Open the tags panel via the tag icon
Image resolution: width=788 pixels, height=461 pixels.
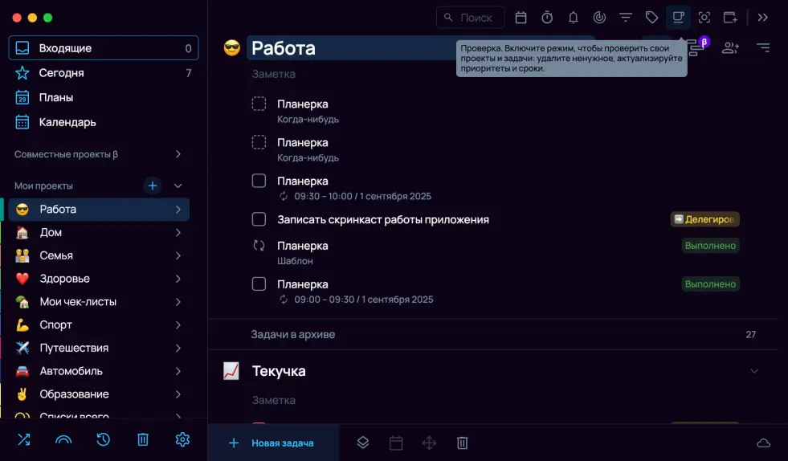(652, 18)
